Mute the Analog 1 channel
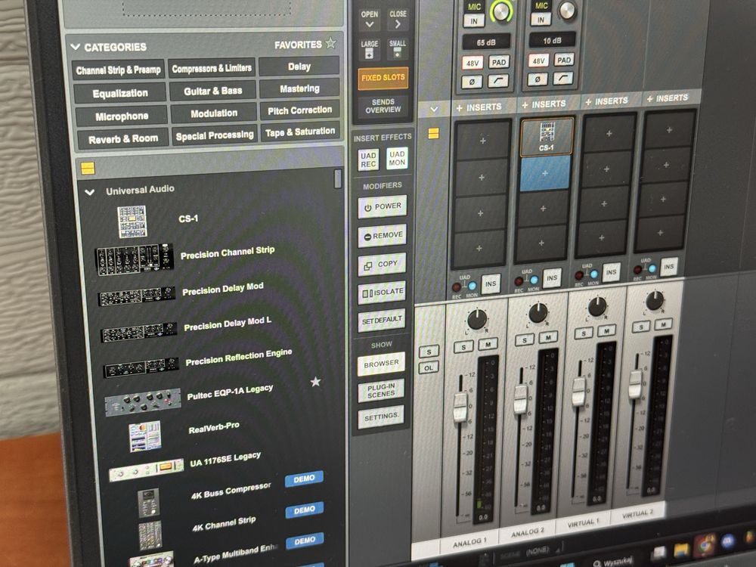The height and width of the screenshot is (567, 756). [x=488, y=345]
